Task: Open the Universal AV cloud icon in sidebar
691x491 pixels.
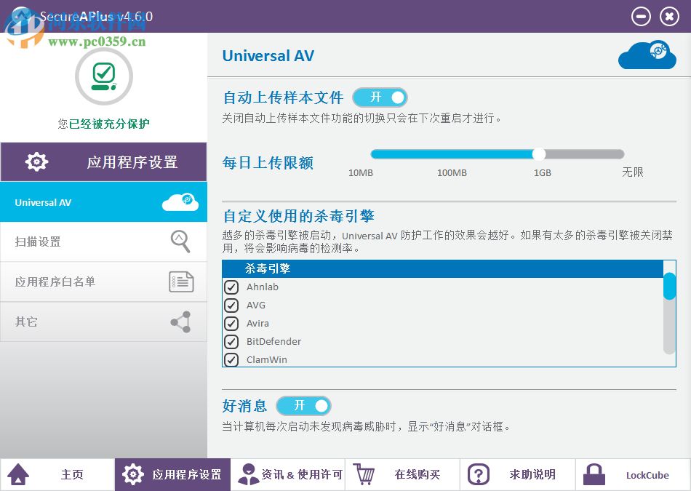Action: pos(180,201)
